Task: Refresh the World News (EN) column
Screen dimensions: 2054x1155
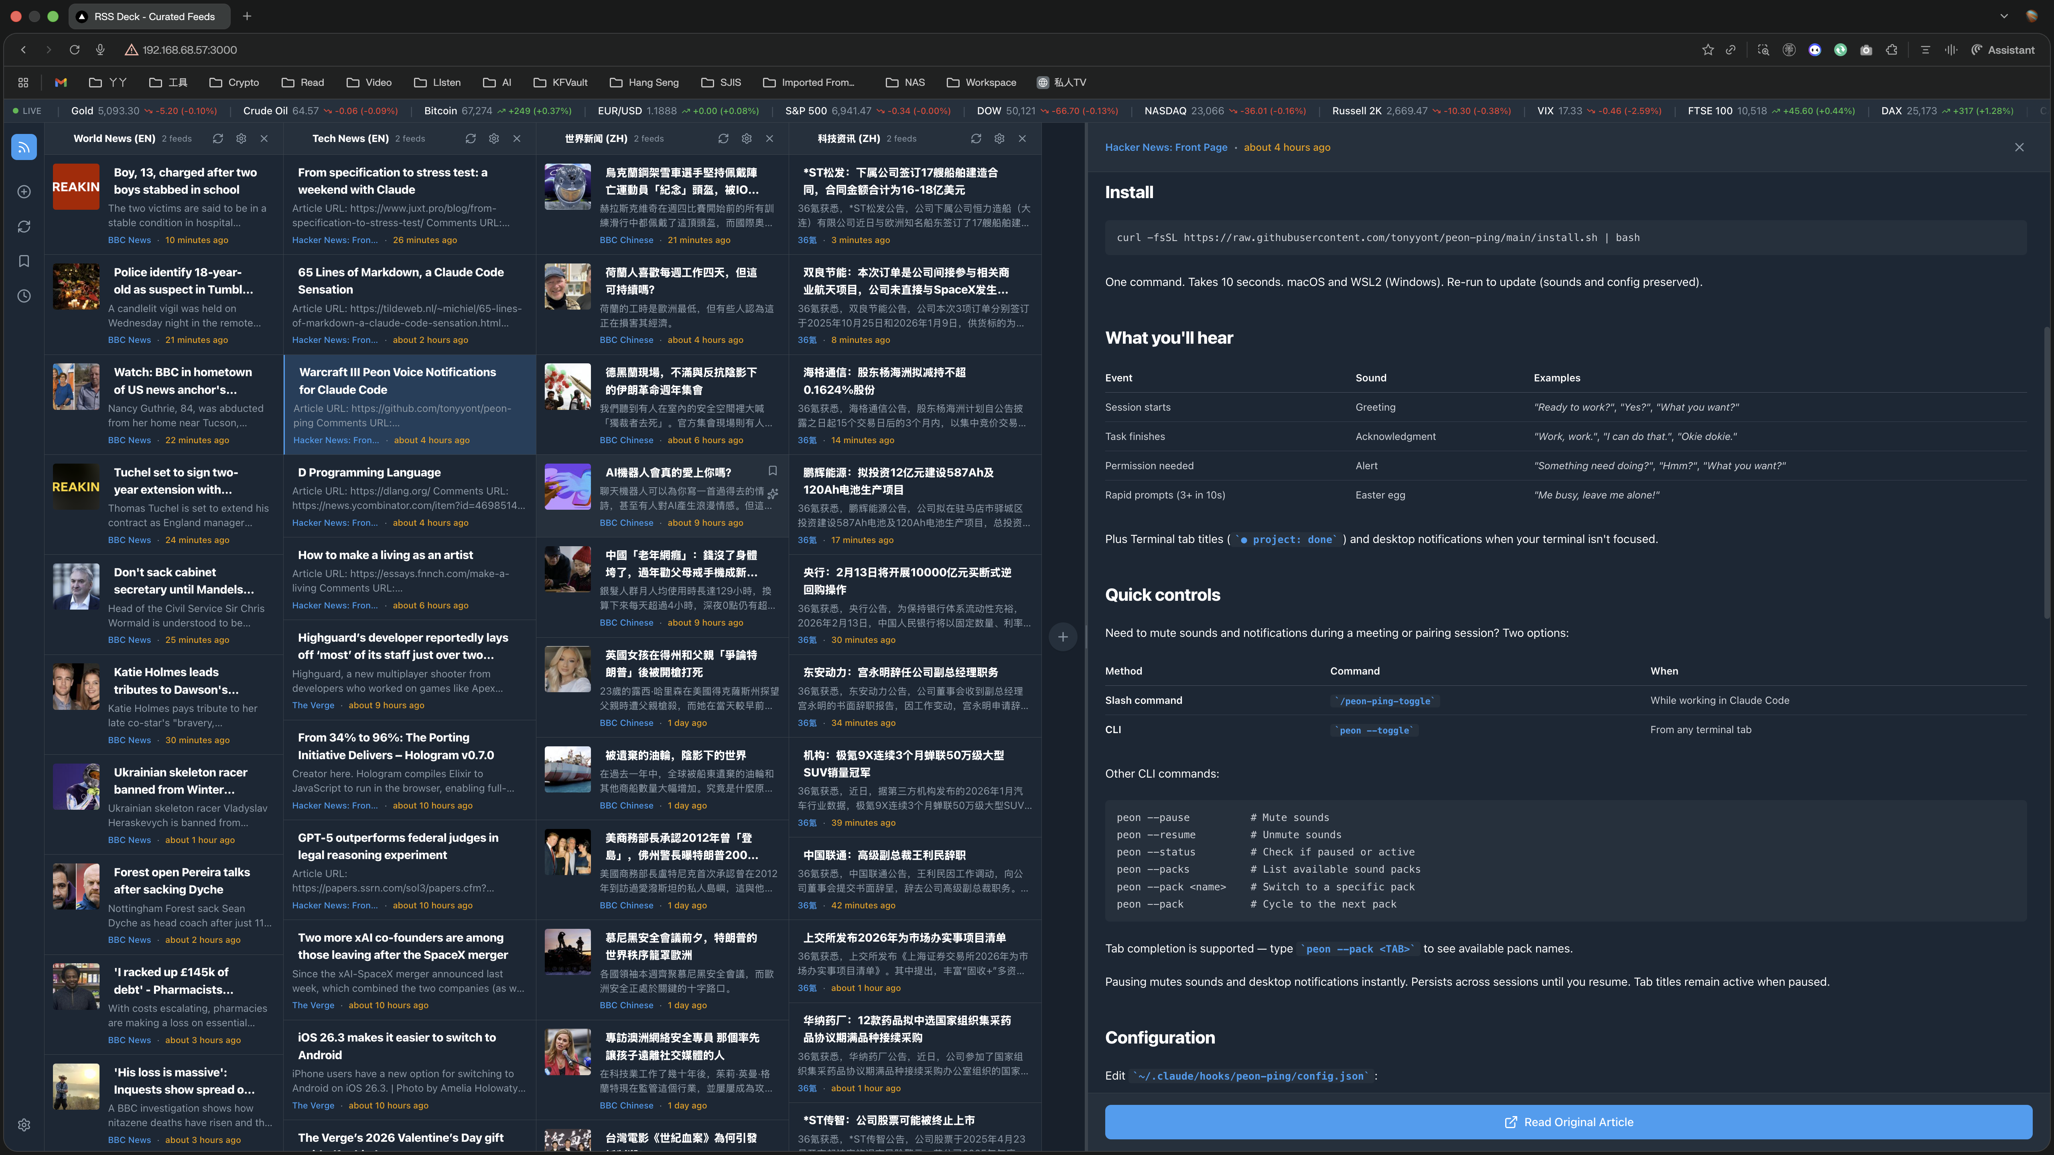Action: (x=218, y=139)
